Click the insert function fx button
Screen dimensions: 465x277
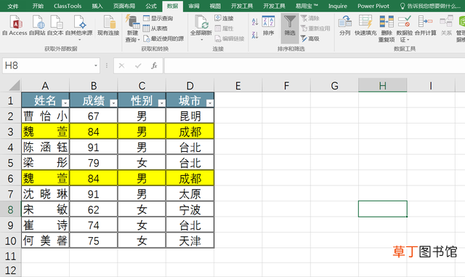click(154, 65)
